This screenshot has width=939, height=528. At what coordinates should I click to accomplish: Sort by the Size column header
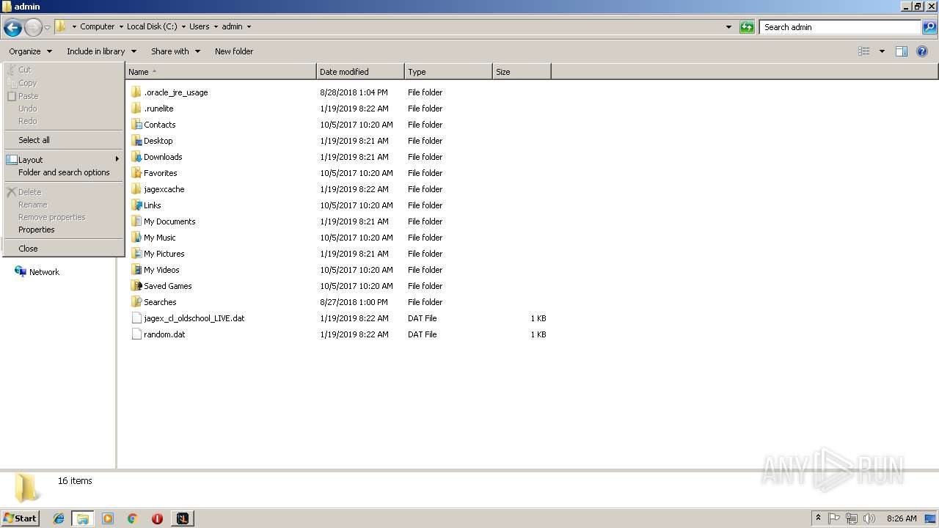tap(522, 72)
